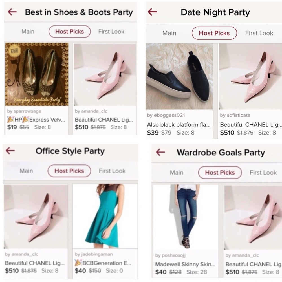Screen dimensions: 282x282
Task: Open seller eboggess021's profile
Action: (x=165, y=115)
